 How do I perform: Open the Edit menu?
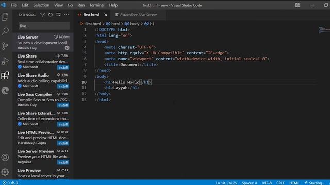pos(25,5)
